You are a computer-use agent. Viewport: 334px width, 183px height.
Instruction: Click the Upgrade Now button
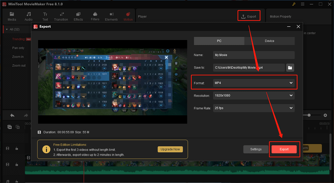point(170,149)
